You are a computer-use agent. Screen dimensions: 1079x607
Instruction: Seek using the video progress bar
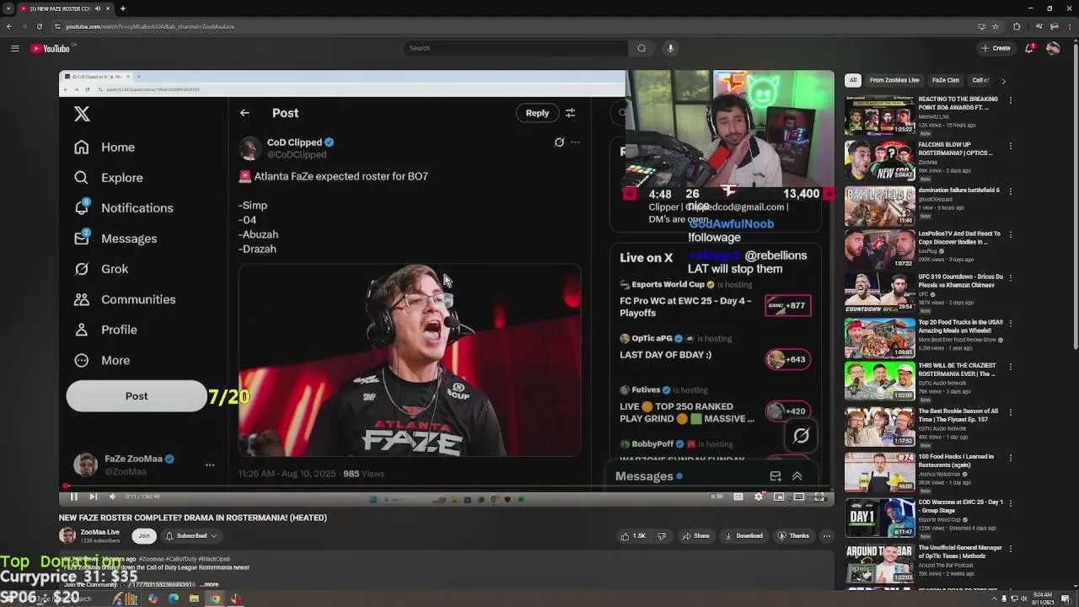click(x=447, y=486)
